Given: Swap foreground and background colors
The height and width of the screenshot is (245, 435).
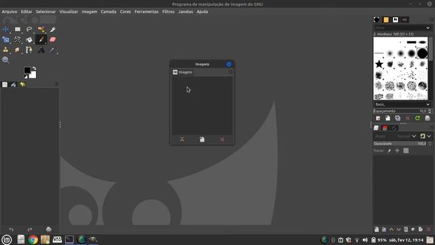Looking at the screenshot, I should click(x=34, y=68).
